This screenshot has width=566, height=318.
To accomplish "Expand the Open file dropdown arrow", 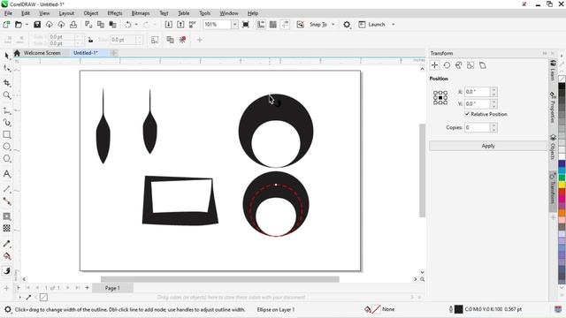I will click(x=27, y=25).
